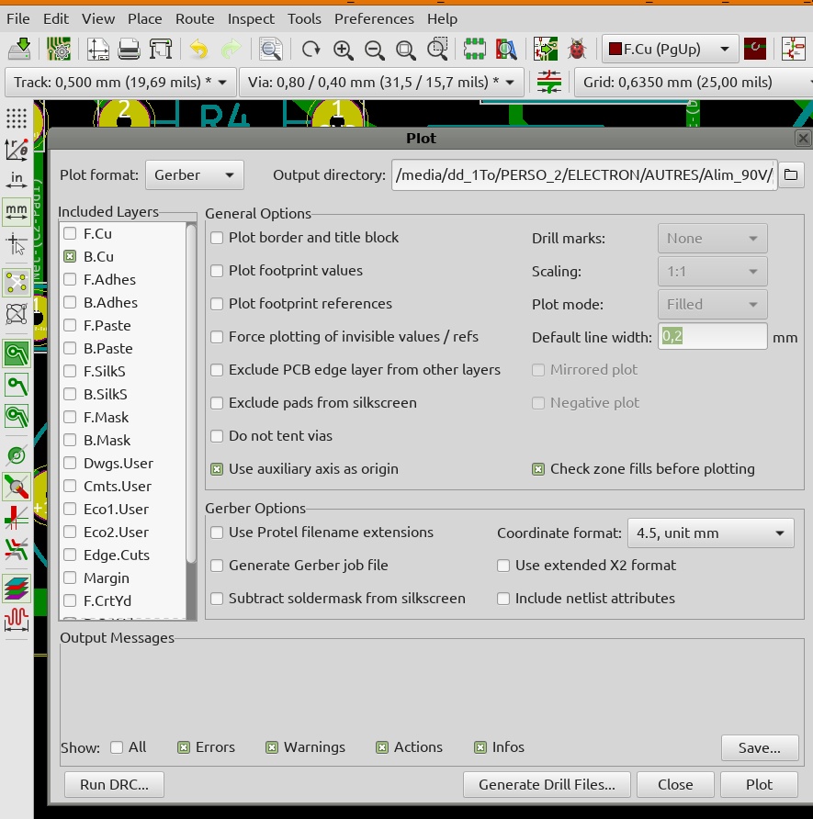Enable the F.Cu layer checkbox
This screenshot has height=819, width=813.
coord(70,234)
